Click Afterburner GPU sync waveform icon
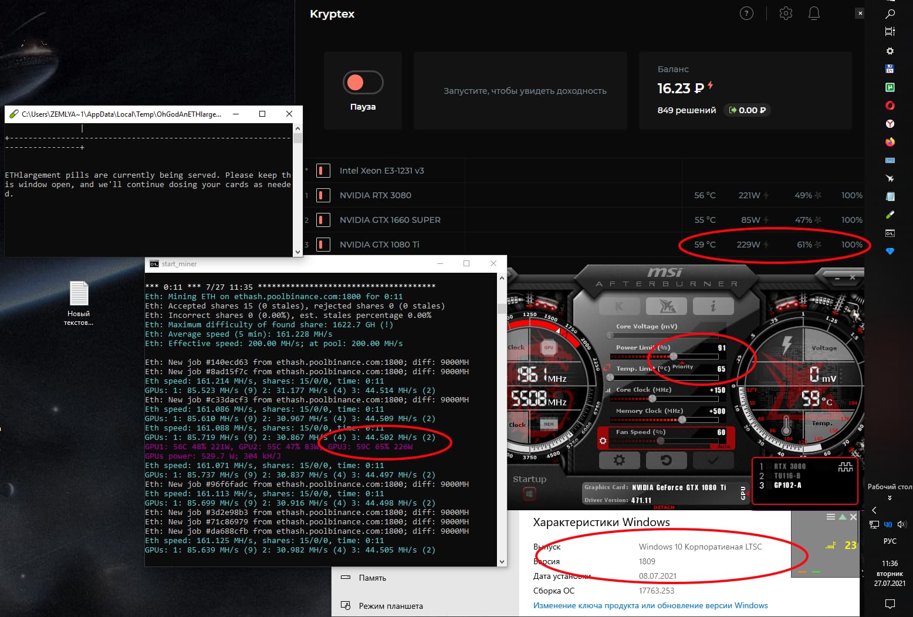This screenshot has height=617, width=913. [845, 467]
